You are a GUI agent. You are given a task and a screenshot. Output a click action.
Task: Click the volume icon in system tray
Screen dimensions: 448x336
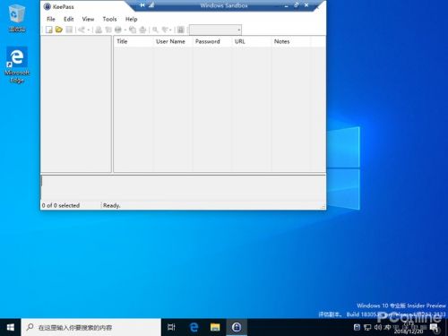377,327
